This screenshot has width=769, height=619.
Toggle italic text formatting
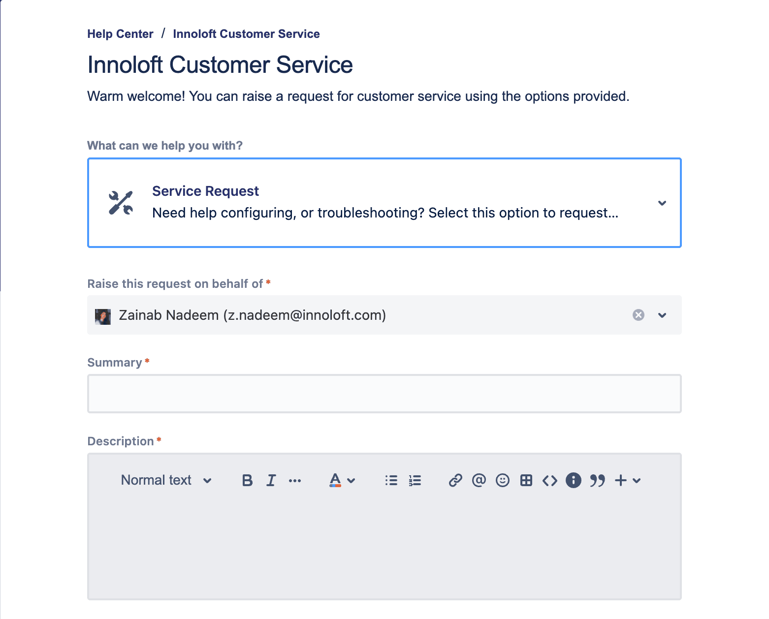coord(271,480)
